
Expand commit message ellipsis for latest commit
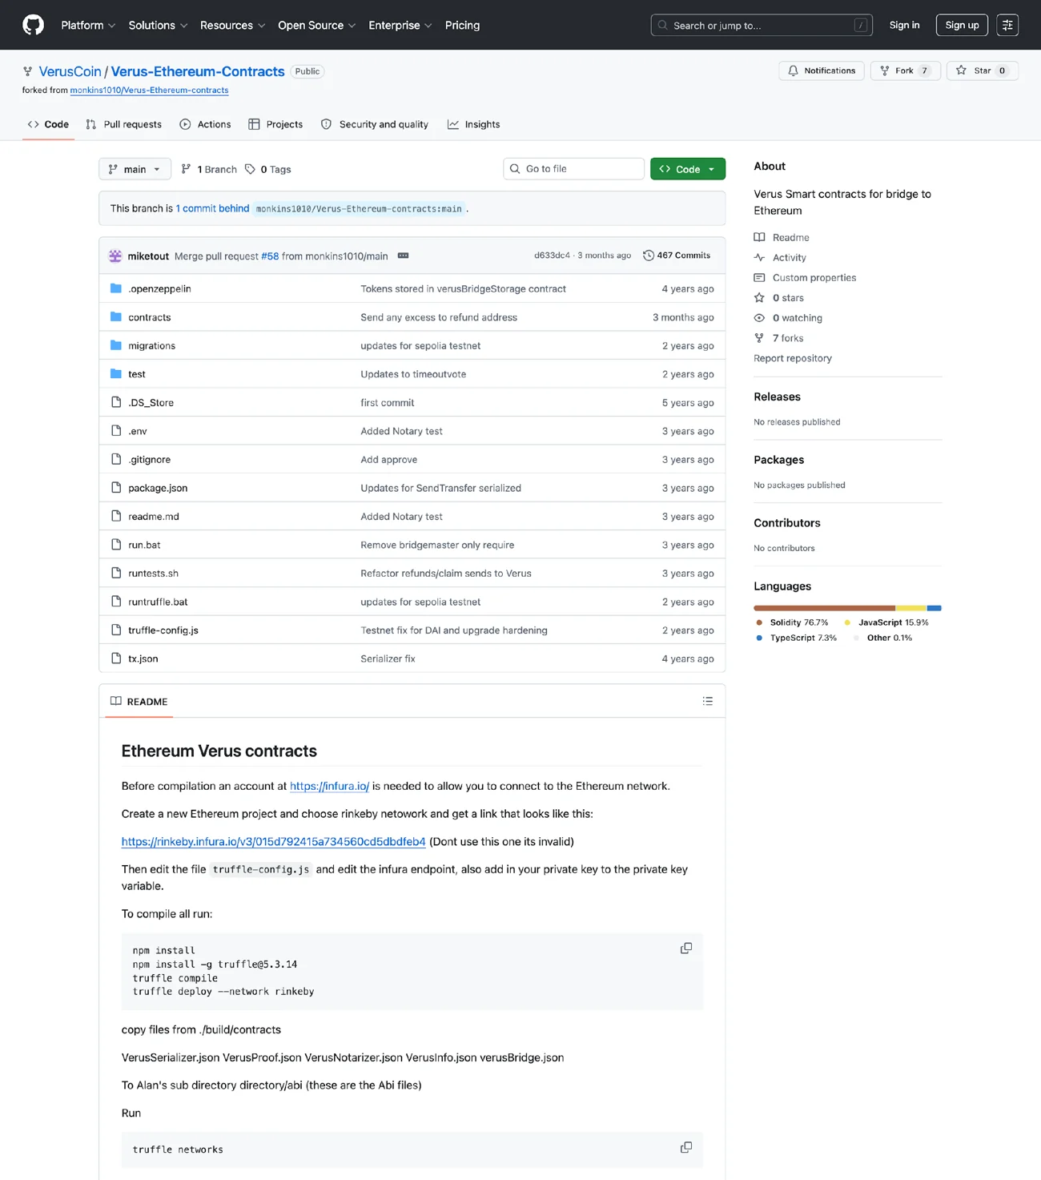[x=404, y=256]
